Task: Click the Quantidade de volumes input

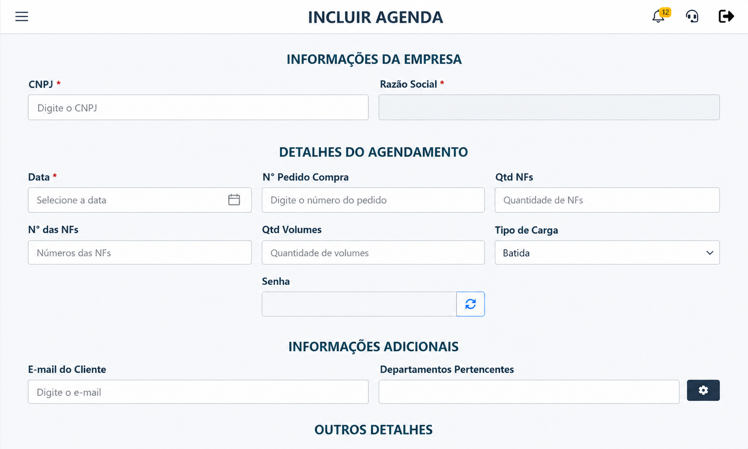Action: click(x=373, y=253)
